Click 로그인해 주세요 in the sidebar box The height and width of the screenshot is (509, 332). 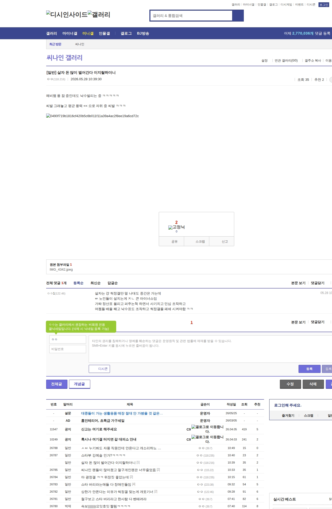[x=288, y=405]
